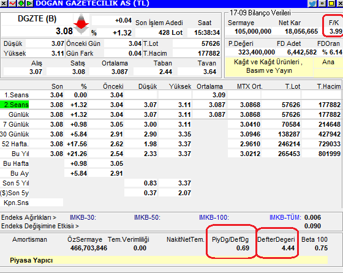Select the DGZTE (B) ticker symbol
The width and height of the screenshot is (343, 273).
37,19
